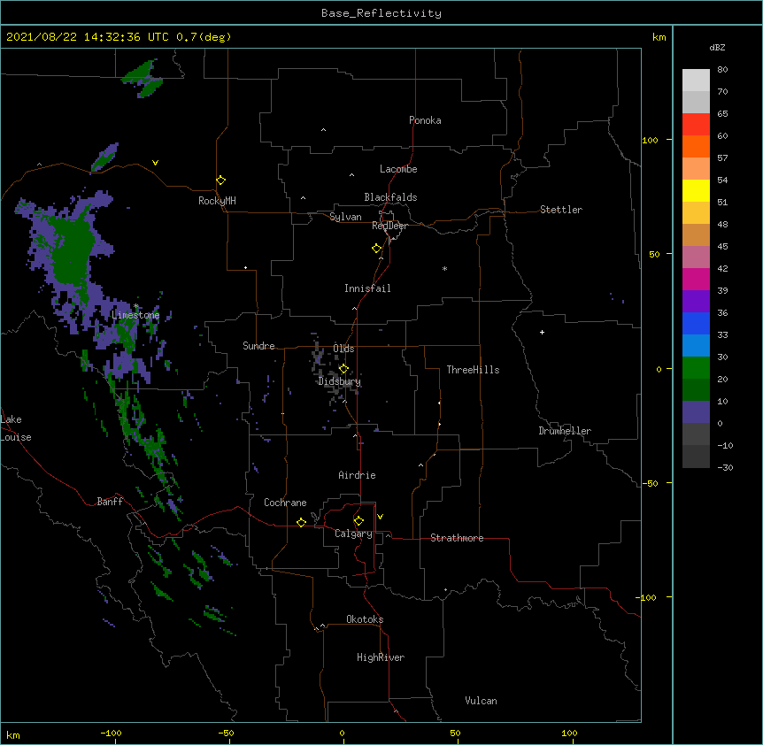This screenshot has height=745, width=763.
Task: Click the white plus marker west of Drumheller region
Action: (x=542, y=332)
